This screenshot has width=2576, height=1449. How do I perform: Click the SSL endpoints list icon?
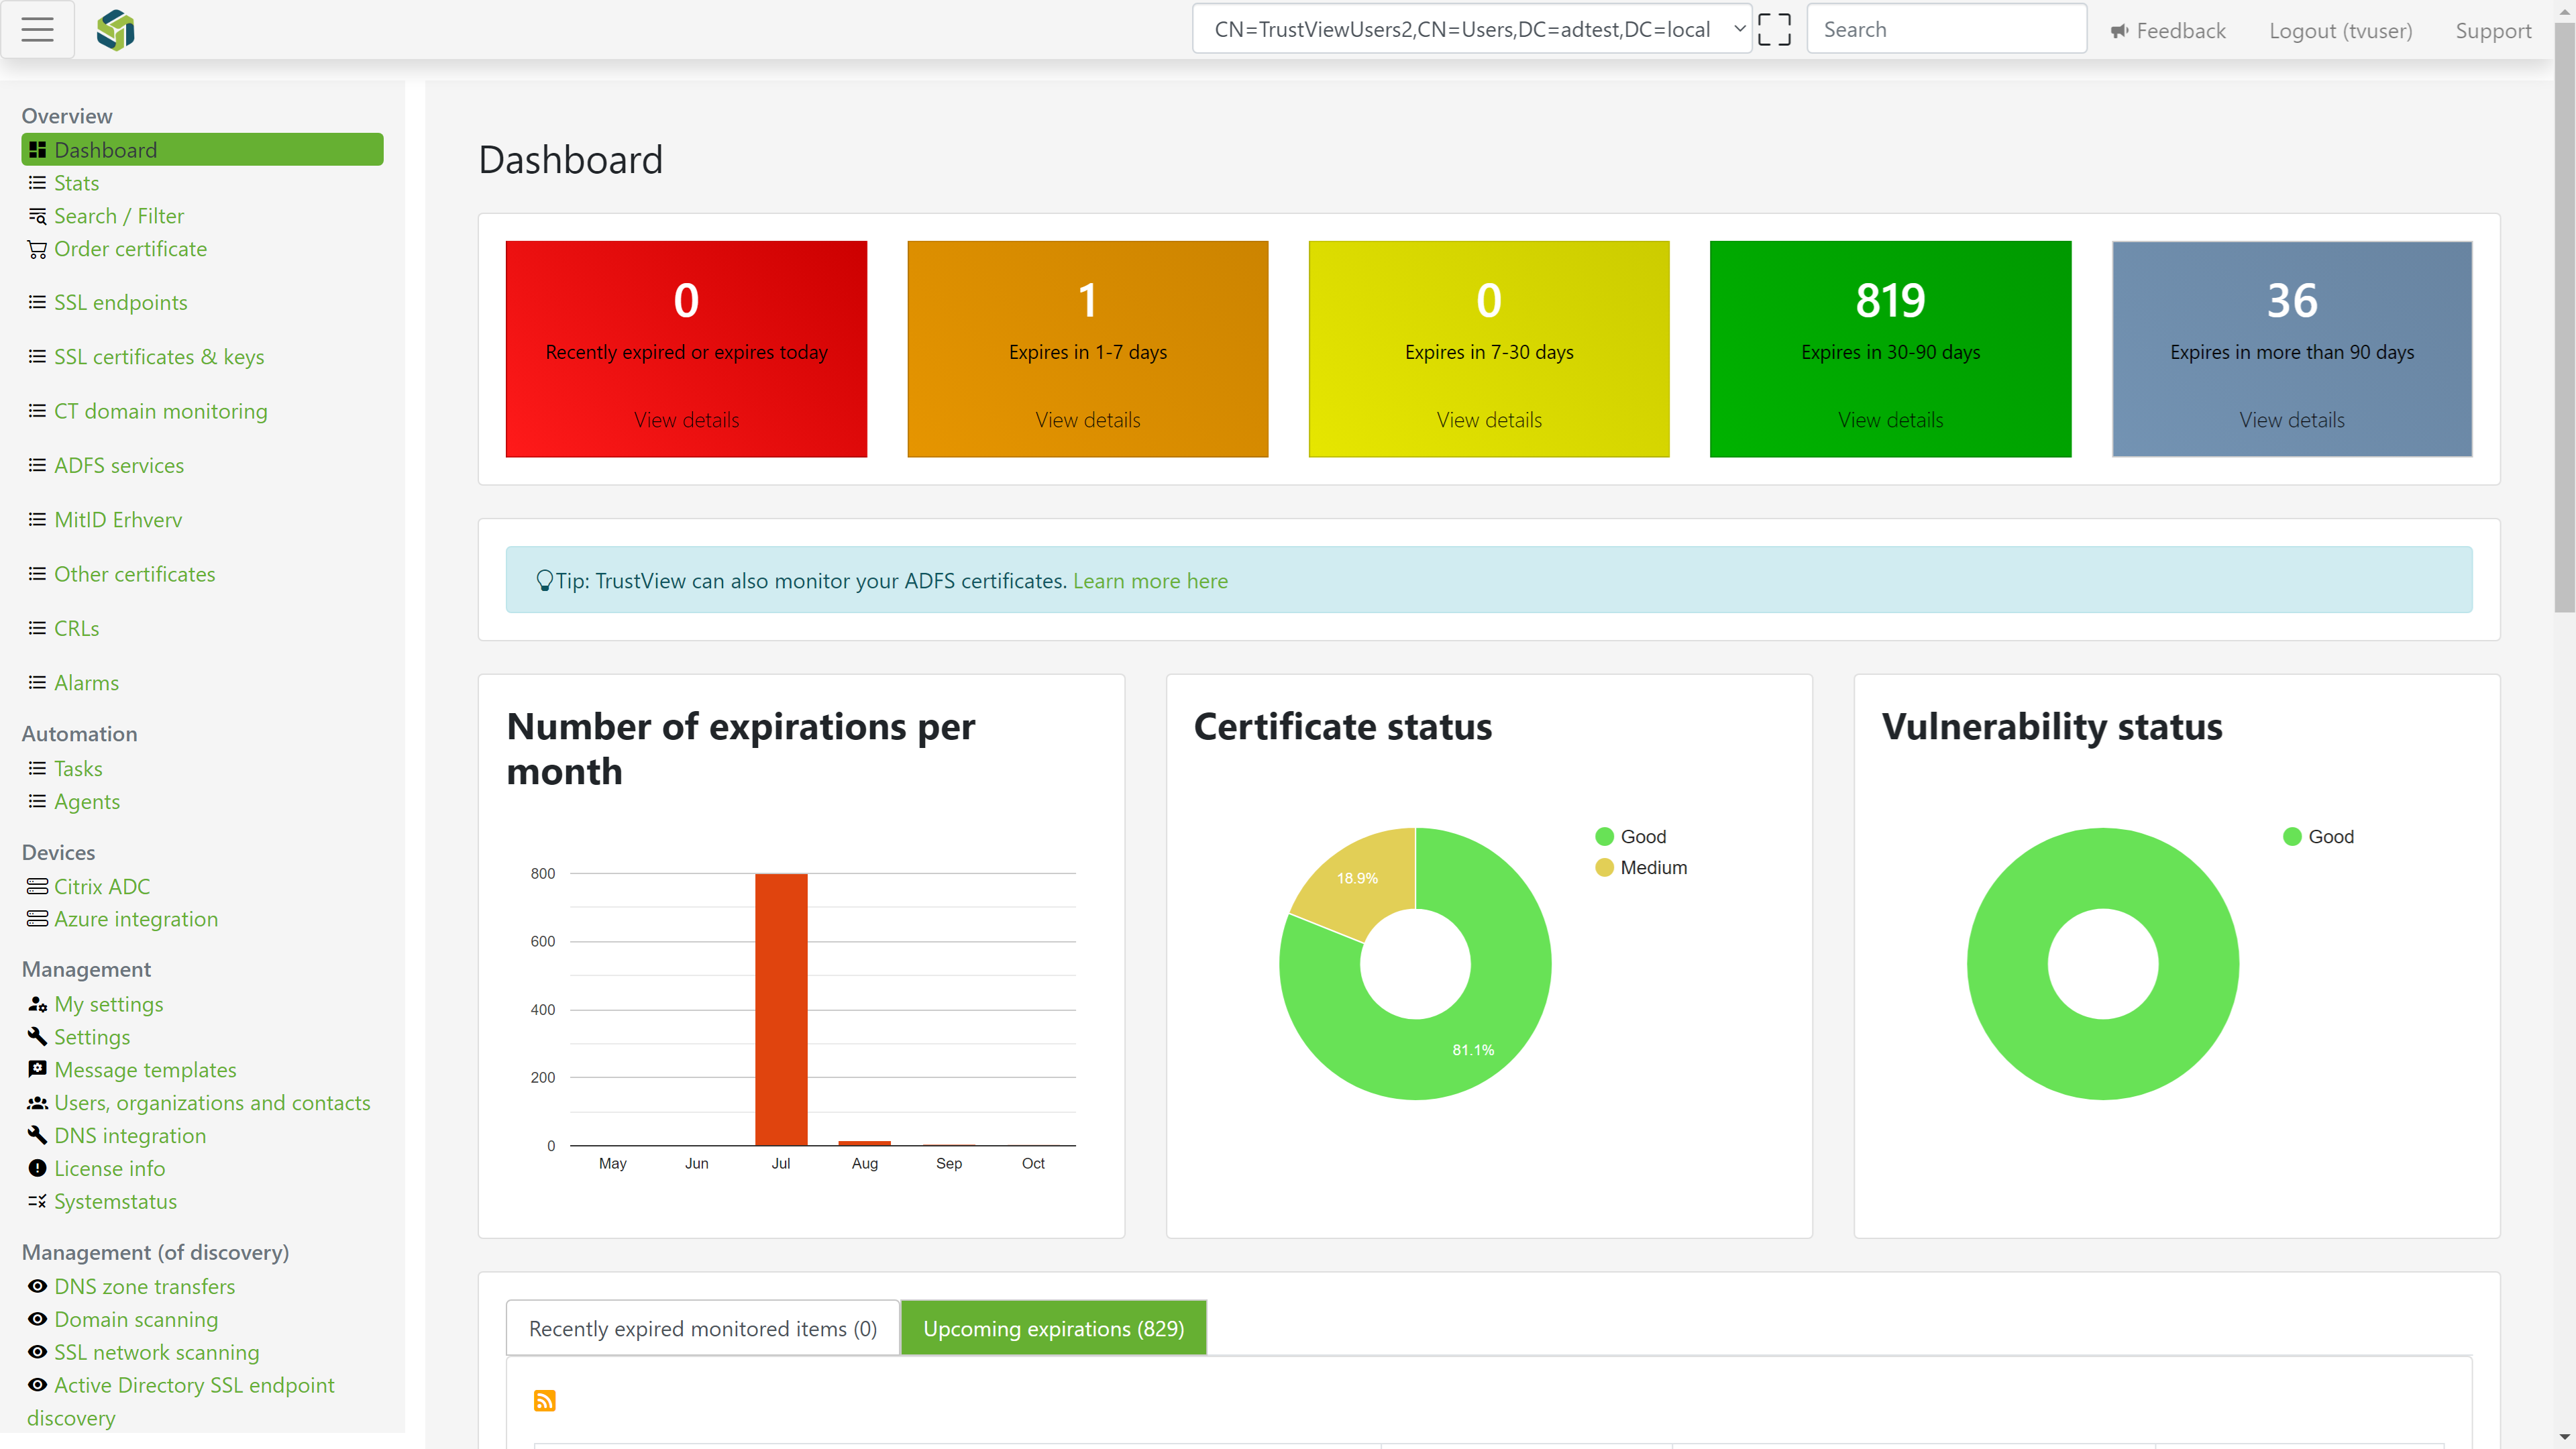[x=38, y=302]
